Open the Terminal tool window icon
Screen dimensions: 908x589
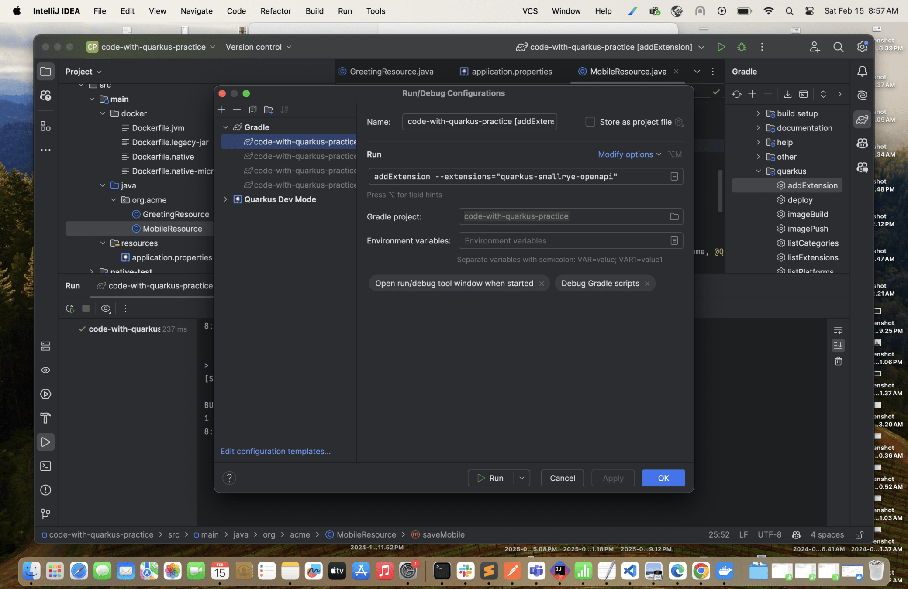click(46, 466)
